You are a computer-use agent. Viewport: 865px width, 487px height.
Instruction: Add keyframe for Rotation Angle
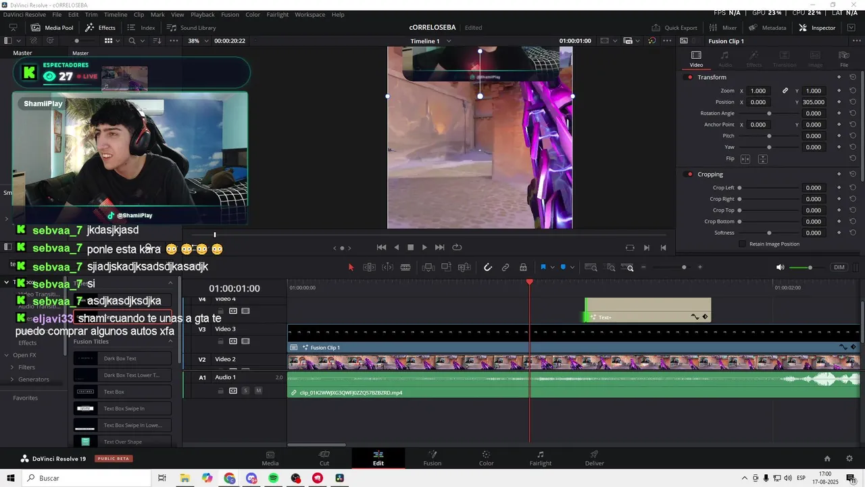(x=839, y=114)
